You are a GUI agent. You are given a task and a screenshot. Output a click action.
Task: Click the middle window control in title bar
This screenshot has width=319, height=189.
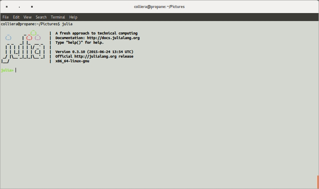tap(19, 7)
